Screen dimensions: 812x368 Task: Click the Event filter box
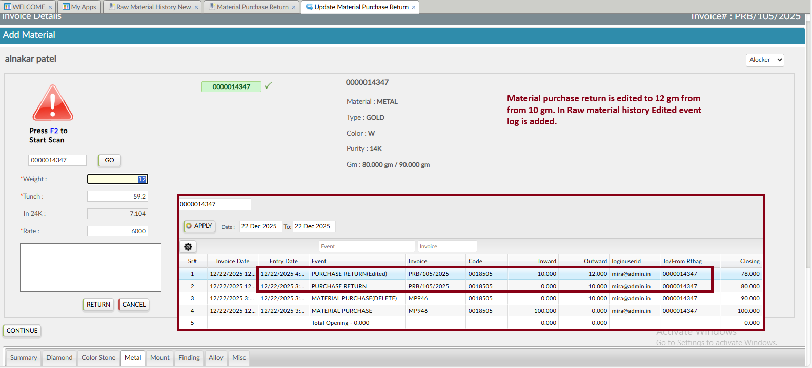click(x=366, y=246)
